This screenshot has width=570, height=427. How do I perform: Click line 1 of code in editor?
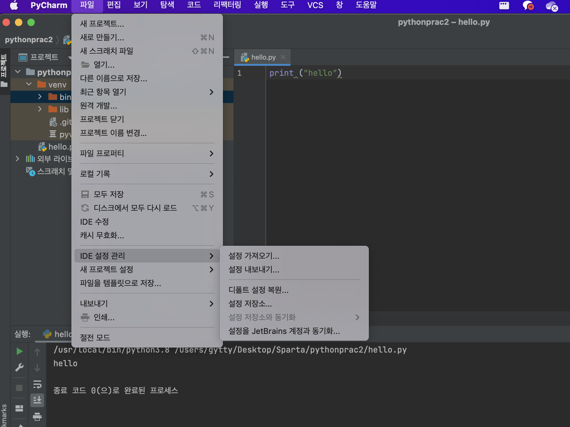point(305,73)
